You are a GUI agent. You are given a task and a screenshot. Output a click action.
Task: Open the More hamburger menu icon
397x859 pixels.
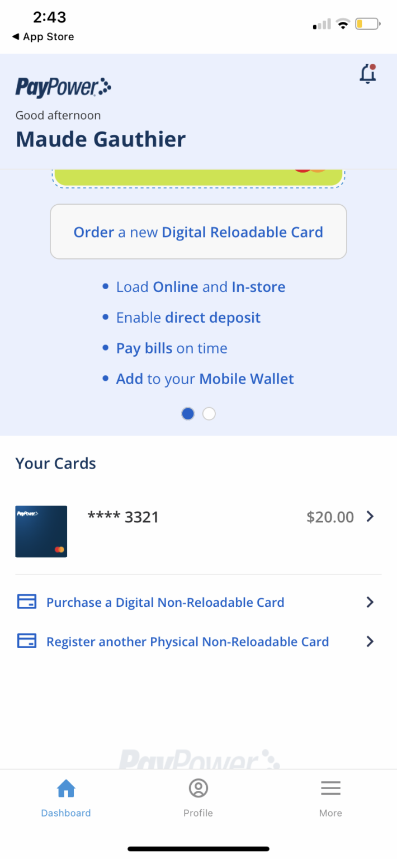pyautogui.click(x=330, y=787)
